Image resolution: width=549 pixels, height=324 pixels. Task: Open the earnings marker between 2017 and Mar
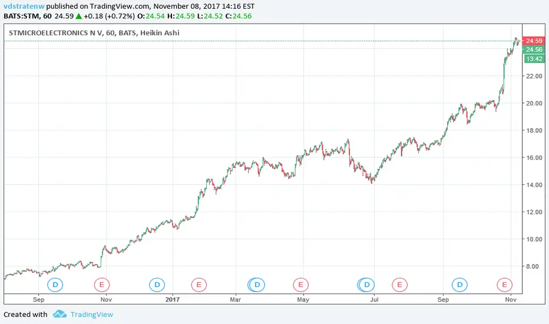point(199,285)
